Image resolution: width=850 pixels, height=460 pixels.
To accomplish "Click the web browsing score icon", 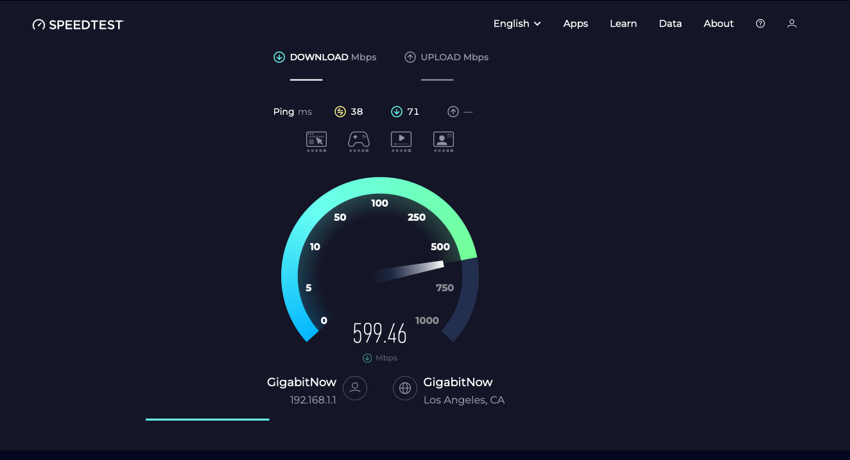I will (317, 142).
